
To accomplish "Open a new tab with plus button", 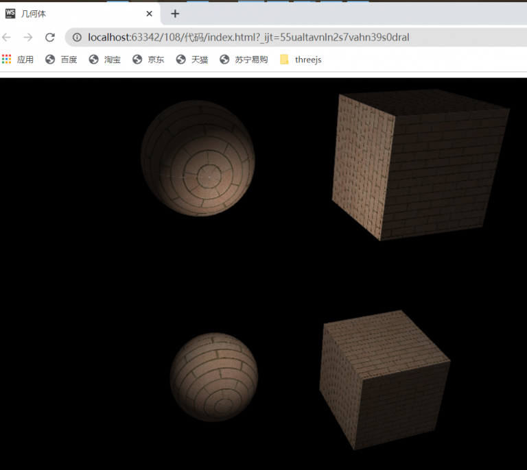I will pos(175,14).
